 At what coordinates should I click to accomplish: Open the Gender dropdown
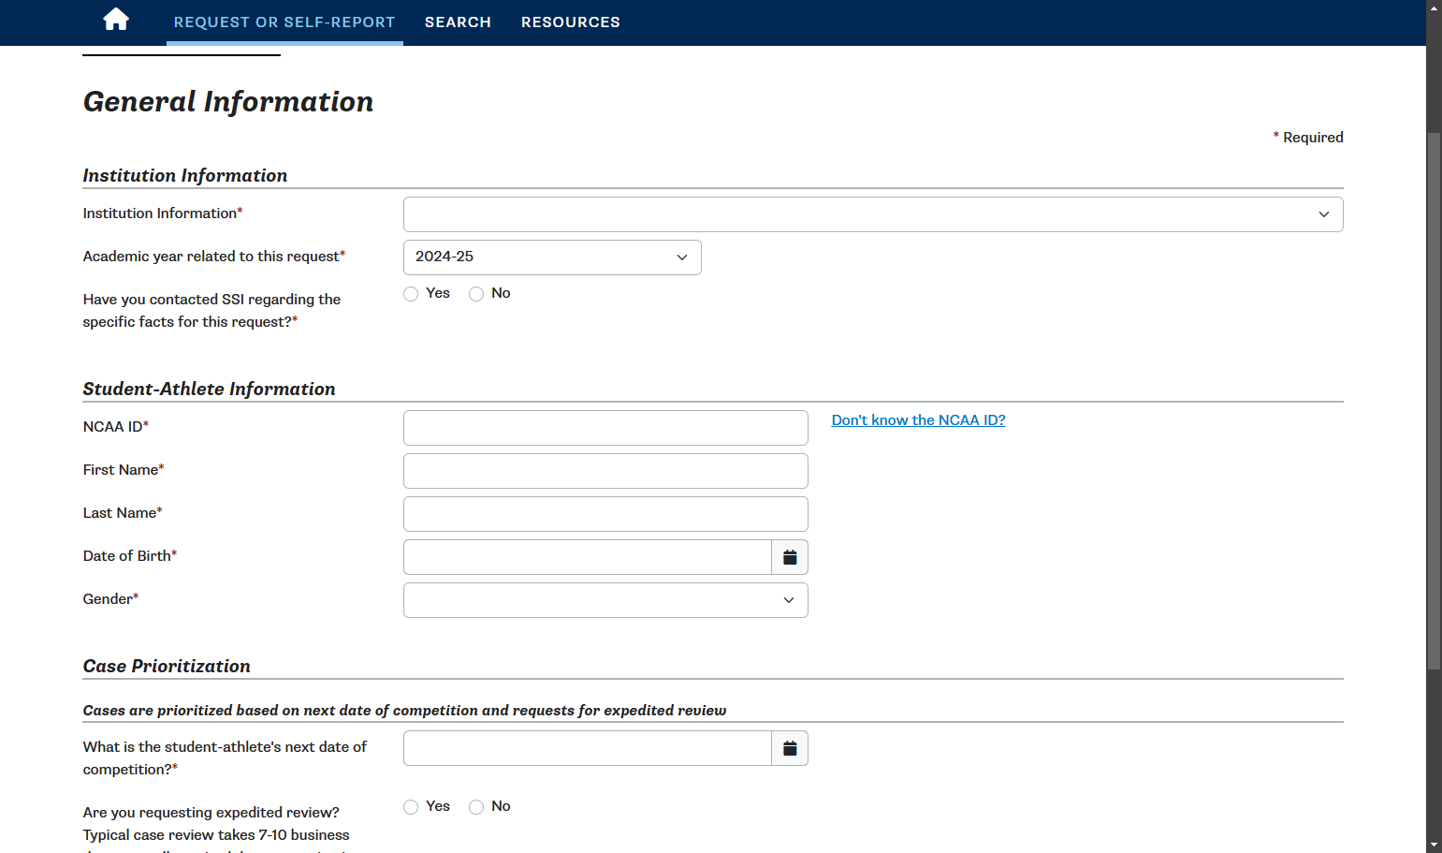coord(605,600)
